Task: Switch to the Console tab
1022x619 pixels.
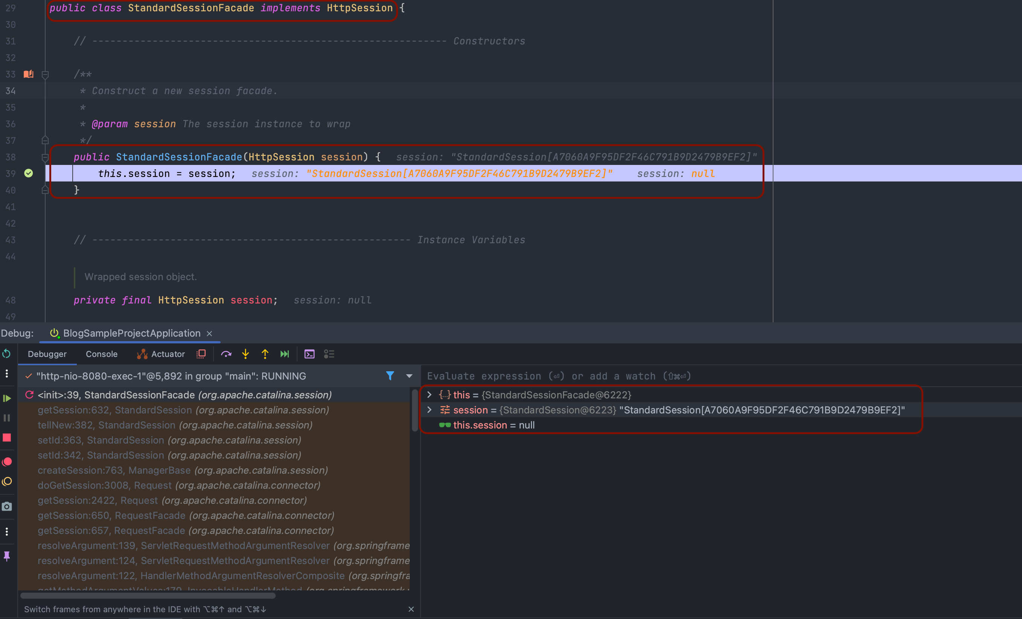Action: click(x=102, y=354)
